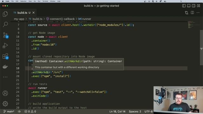Select my-app in the breadcrumb
The height and width of the screenshot is (114, 203).
[19, 19]
